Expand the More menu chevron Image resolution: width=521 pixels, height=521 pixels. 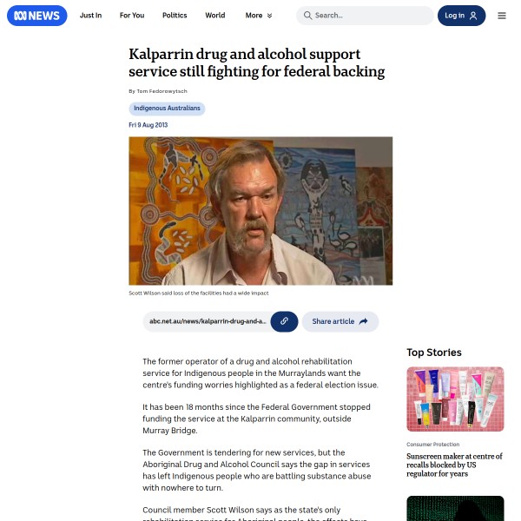(x=269, y=16)
